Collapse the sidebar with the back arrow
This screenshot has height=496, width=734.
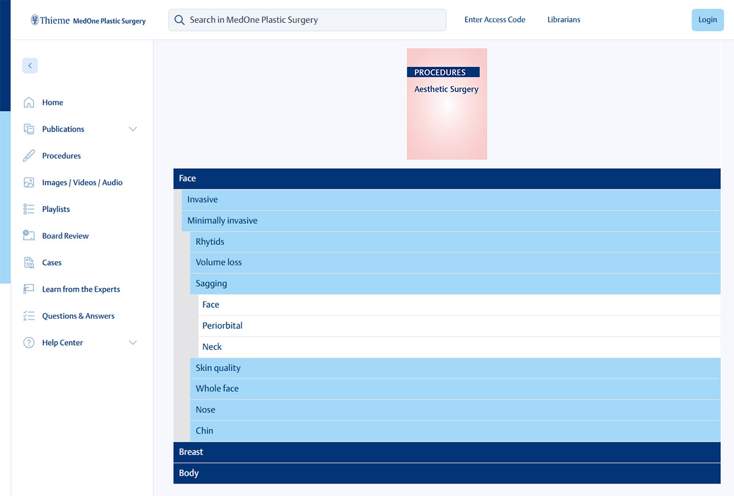click(30, 65)
